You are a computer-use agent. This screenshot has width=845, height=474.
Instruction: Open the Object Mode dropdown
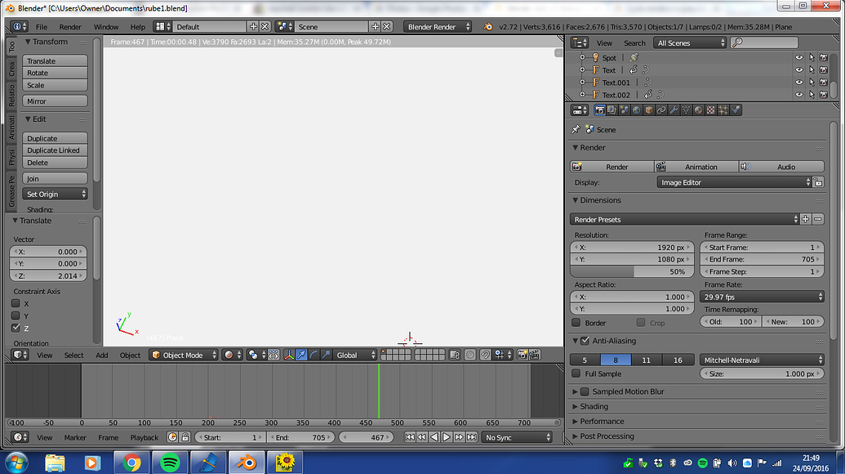click(x=184, y=355)
